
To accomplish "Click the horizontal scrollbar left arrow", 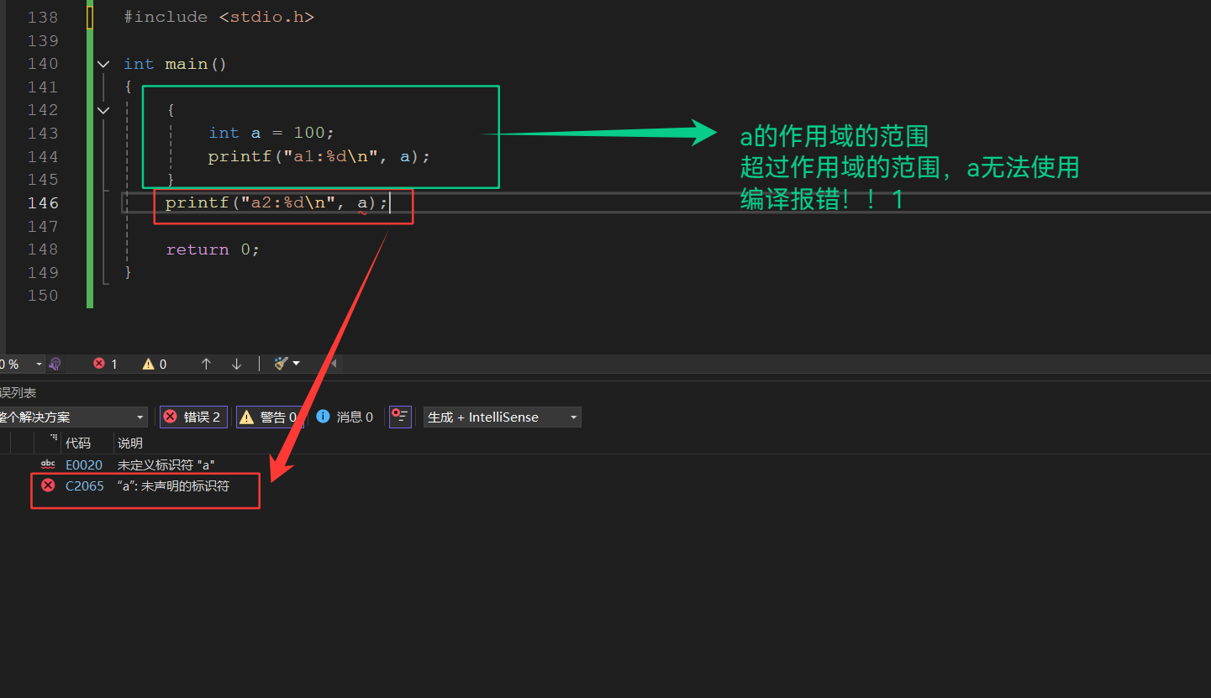I will coord(334,364).
